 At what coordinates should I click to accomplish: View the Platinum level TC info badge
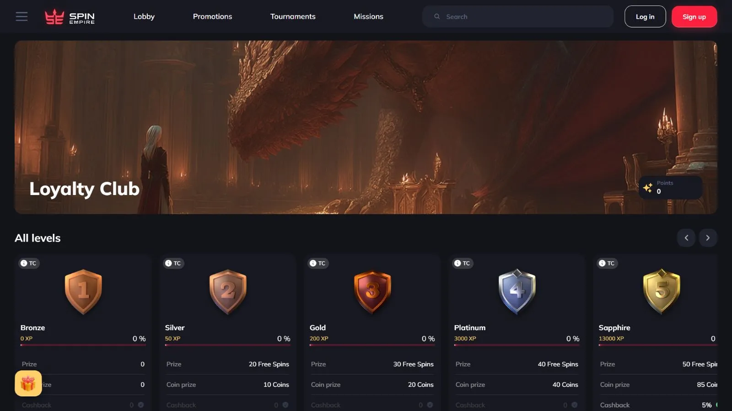[x=463, y=263]
